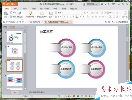Screen dimensions: 132x100
Task: Click the slide title 添加文本
Action: 46,31
